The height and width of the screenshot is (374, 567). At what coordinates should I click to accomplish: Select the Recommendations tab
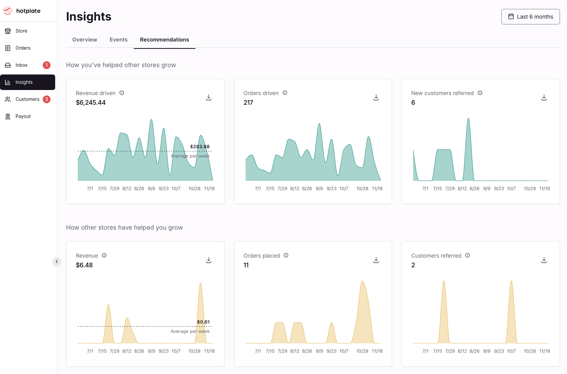click(x=164, y=40)
